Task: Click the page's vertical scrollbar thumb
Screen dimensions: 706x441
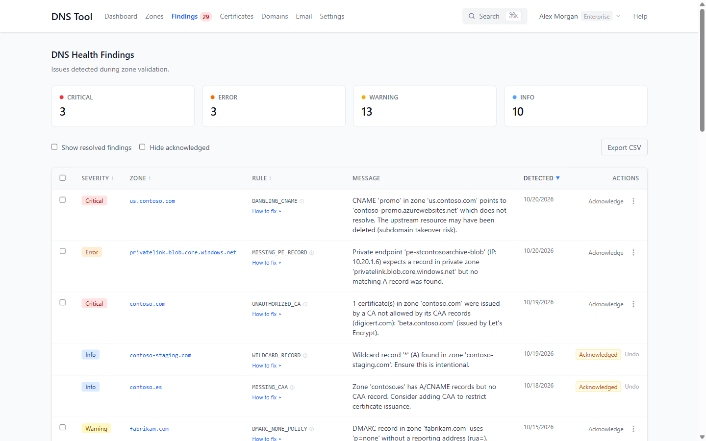Action: coord(702,70)
